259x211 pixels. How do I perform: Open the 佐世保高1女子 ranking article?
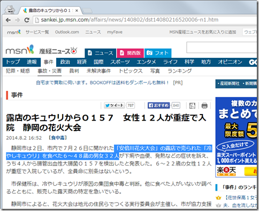240,198
